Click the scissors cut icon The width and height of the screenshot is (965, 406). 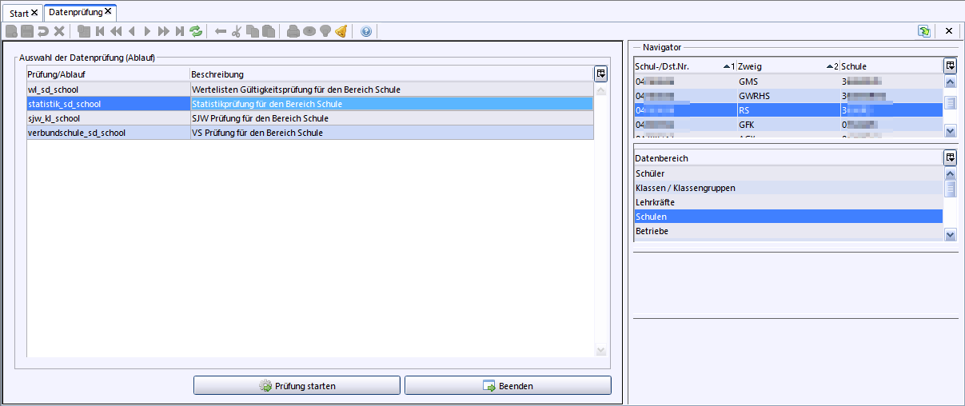click(236, 31)
